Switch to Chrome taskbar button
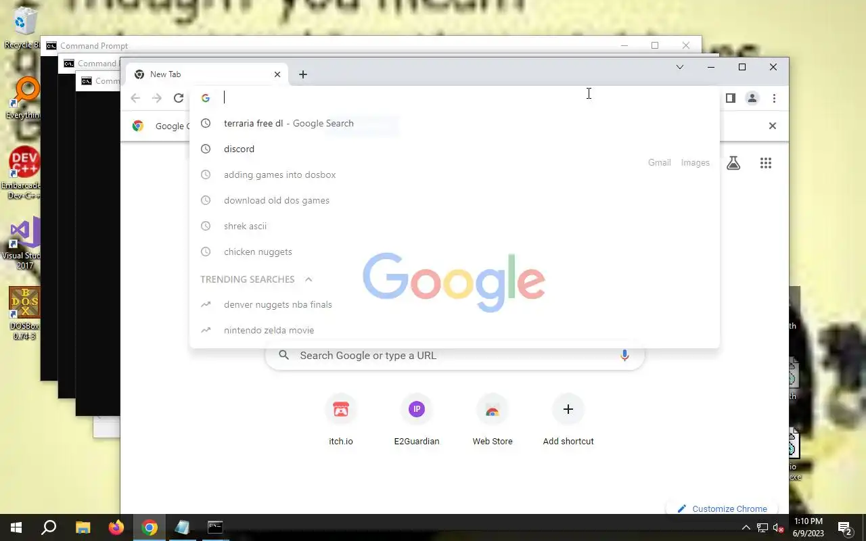This screenshot has width=866, height=541. pos(150,527)
